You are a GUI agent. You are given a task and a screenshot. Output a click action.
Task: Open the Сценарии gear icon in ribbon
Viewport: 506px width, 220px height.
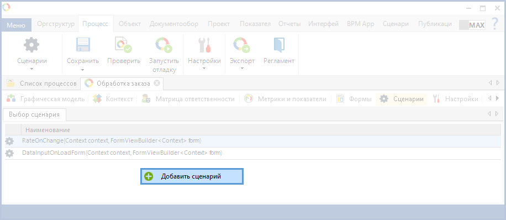31,45
